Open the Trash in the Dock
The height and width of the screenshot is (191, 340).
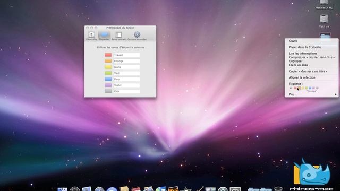(x=278, y=189)
